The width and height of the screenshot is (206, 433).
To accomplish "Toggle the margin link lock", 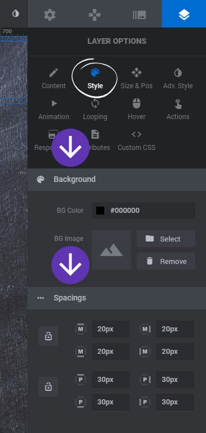I will 49,336.
